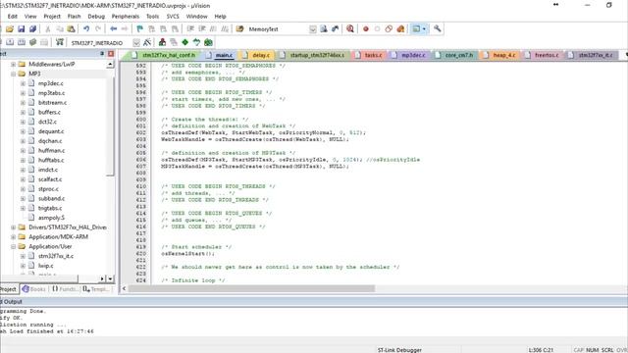Collapse the Application/User folder

click(x=13, y=246)
